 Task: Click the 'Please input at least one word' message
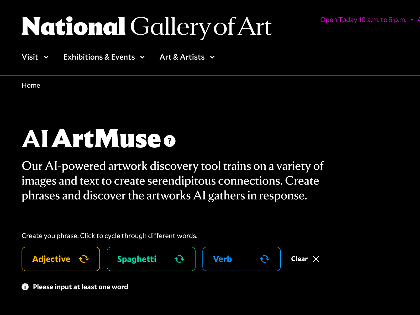pos(81,287)
